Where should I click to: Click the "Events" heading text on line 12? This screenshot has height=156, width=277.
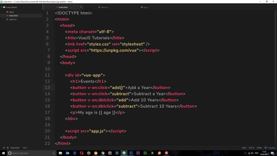click(x=87, y=81)
